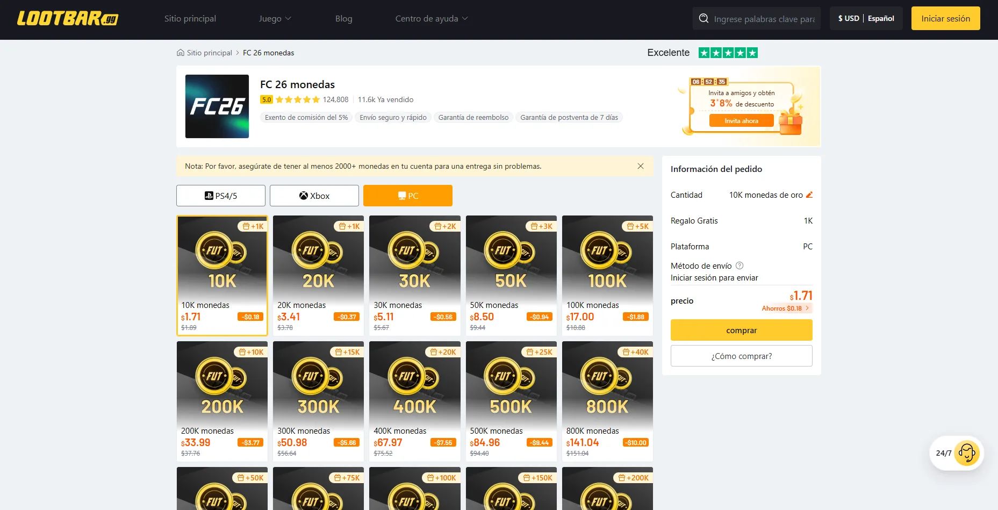Click the +20K gift badge on the 400K card
This screenshot has height=510, width=998.
443,352
